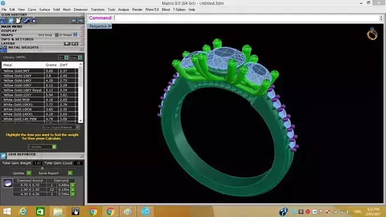Open the T-Splines menu

click(179, 10)
